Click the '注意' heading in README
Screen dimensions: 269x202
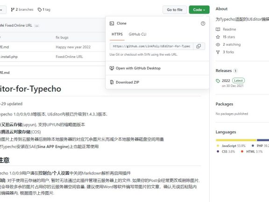point(5,160)
